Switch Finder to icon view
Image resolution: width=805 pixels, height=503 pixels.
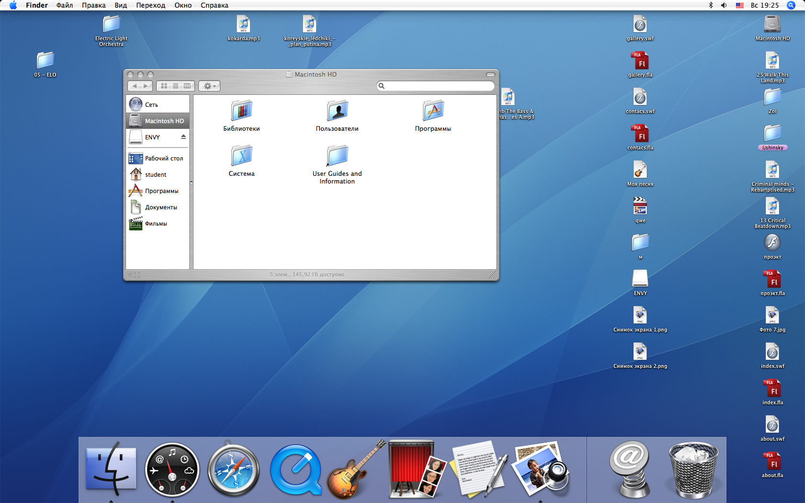point(164,86)
